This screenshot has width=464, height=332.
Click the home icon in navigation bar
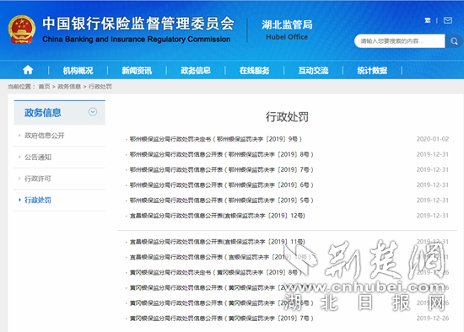coord(28,70)
